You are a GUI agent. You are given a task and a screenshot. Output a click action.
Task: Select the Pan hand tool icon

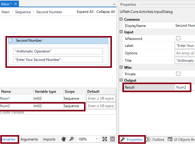[x=64, y=139]
